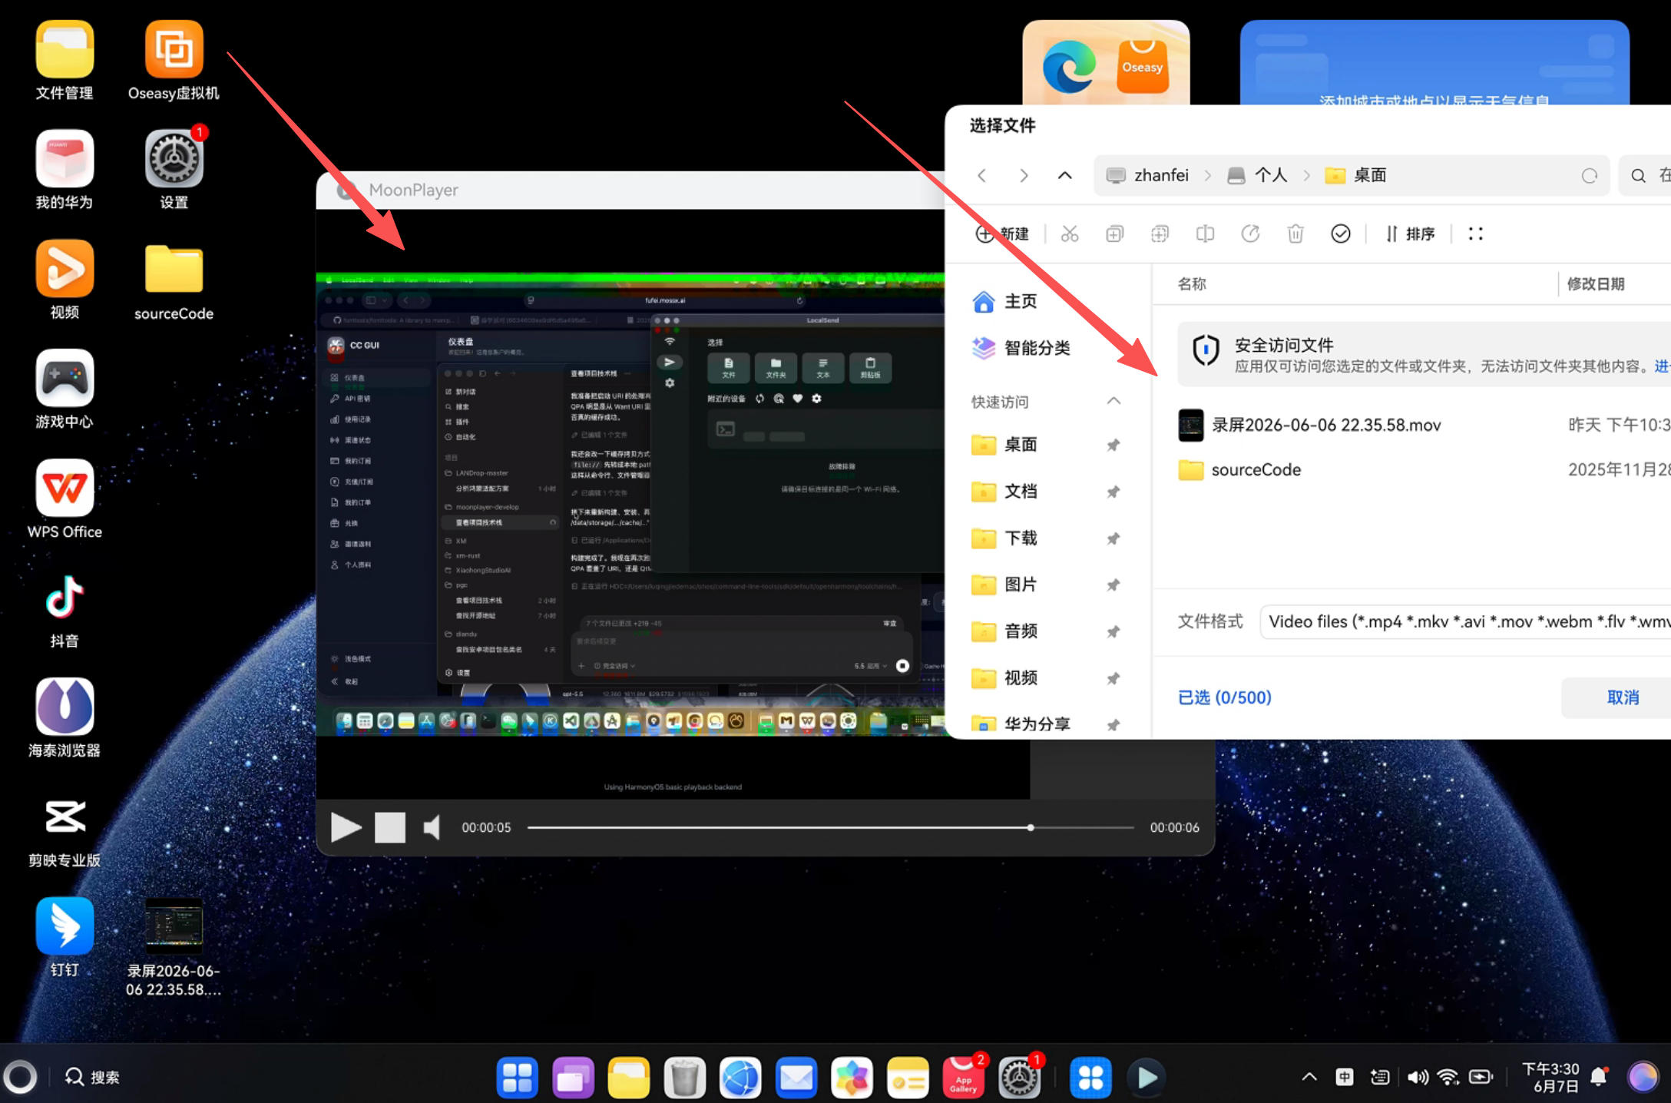Go forward using the file picker forward arrow

[1023, 175]
